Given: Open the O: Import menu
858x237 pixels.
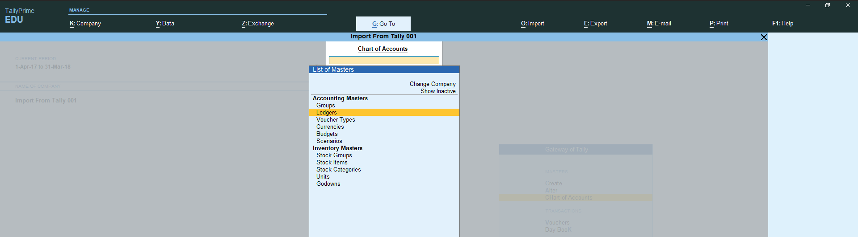Looking at the screenshot, I should (x=533, y=24).
